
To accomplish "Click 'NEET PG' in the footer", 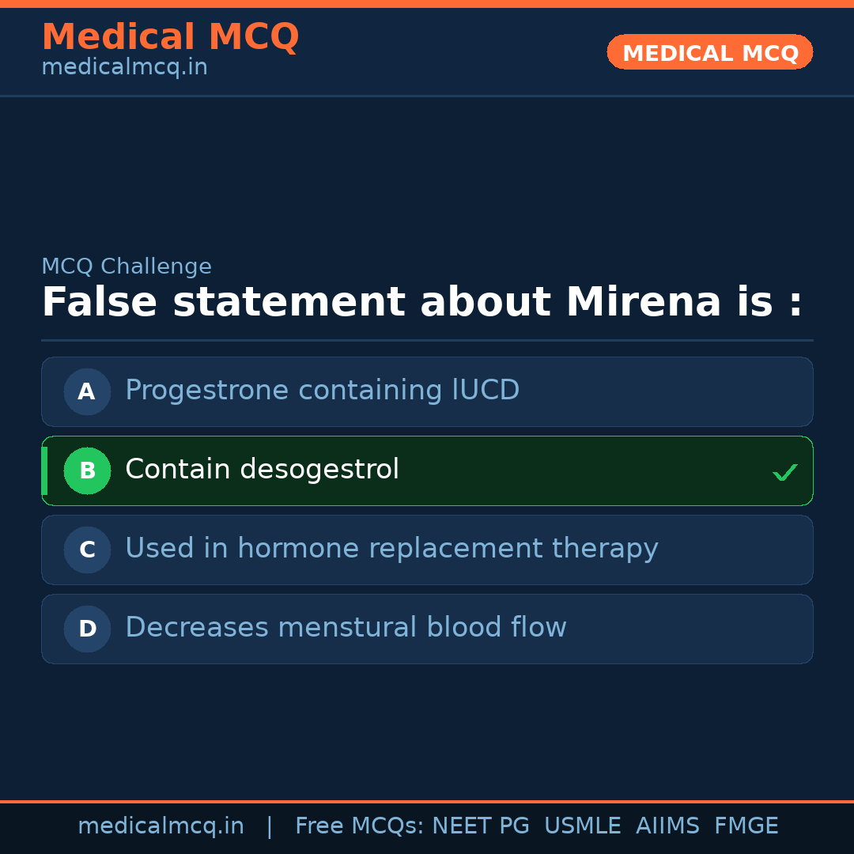I will [481, 826].
